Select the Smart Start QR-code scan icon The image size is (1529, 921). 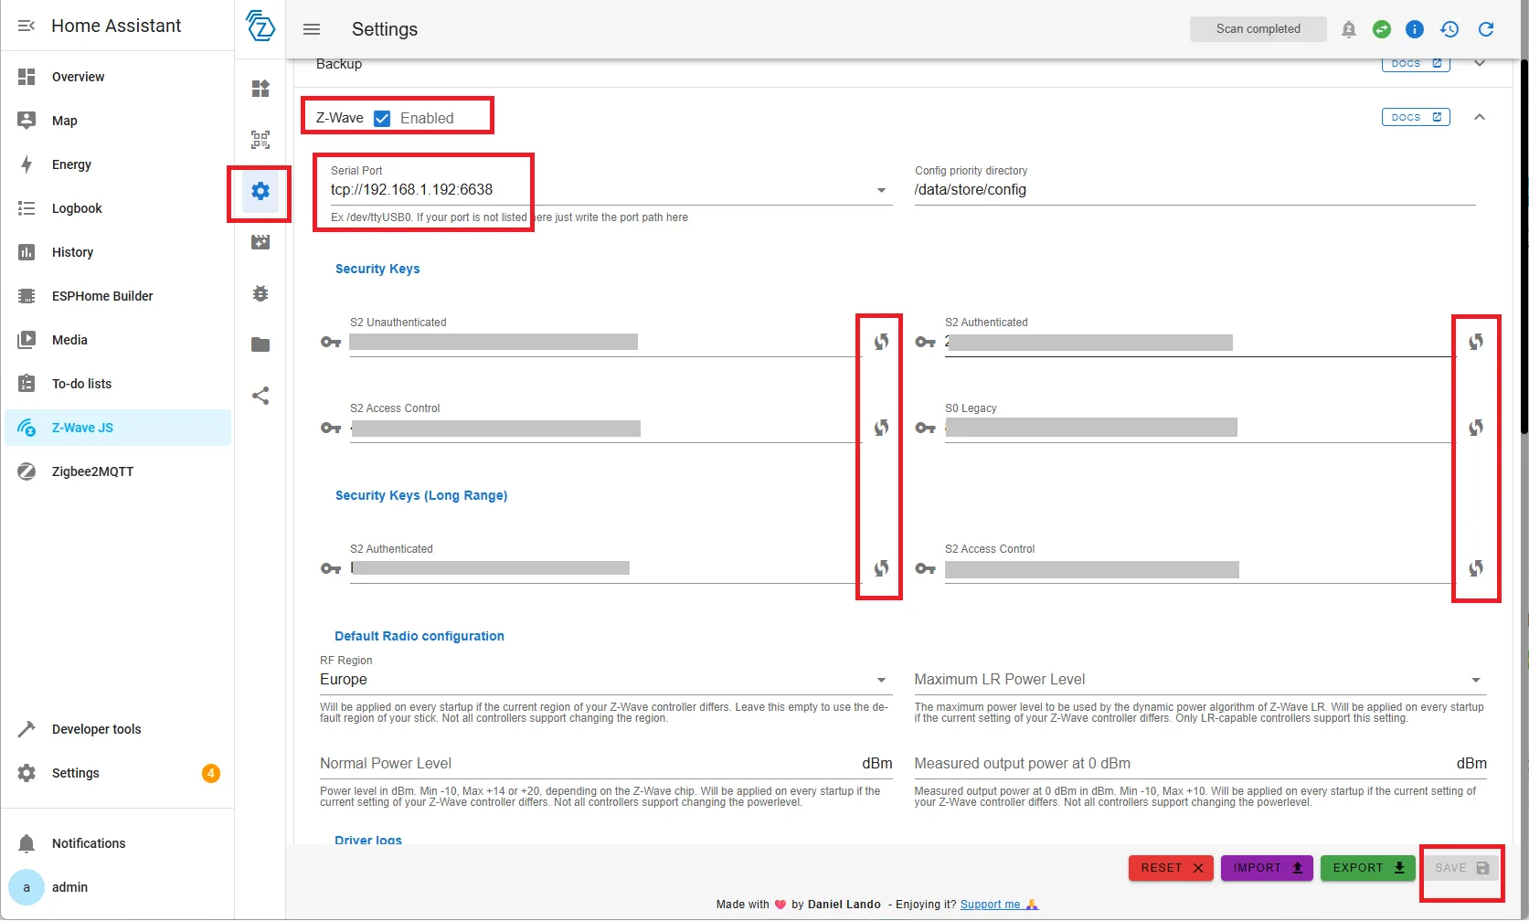(x=260, y=140)
